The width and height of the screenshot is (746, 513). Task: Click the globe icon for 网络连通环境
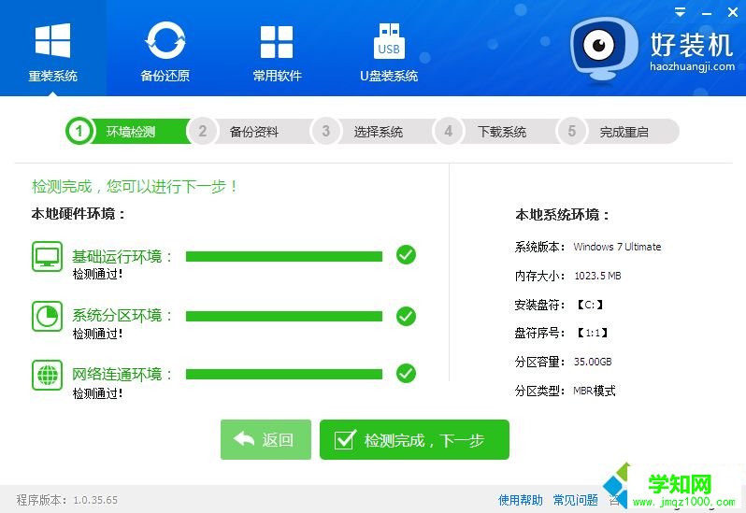tap(47, 375)
